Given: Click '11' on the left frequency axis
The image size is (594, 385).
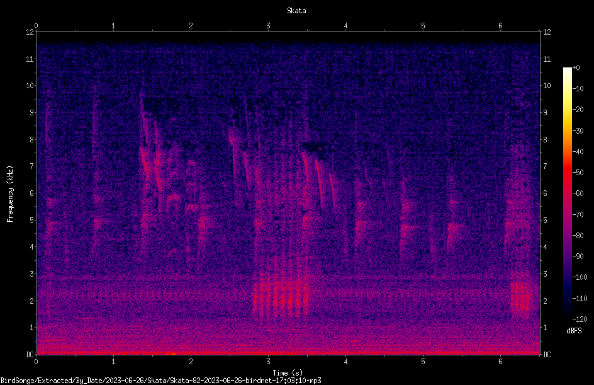Looking at the screenshot, I should click(x=30, y=59).
